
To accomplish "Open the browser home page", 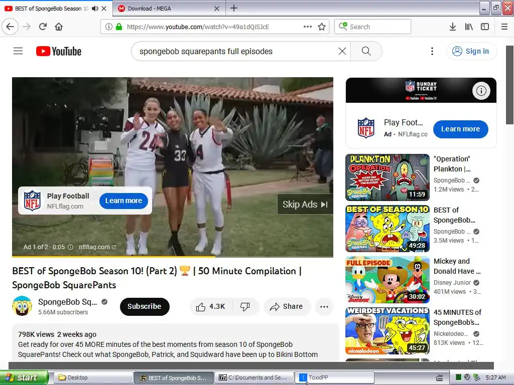I will [x=59, y=27].
